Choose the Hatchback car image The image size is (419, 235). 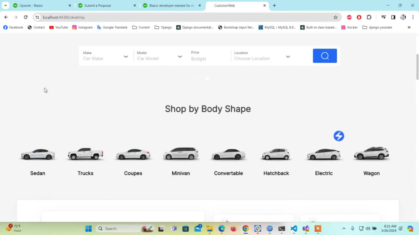point(276,154)
